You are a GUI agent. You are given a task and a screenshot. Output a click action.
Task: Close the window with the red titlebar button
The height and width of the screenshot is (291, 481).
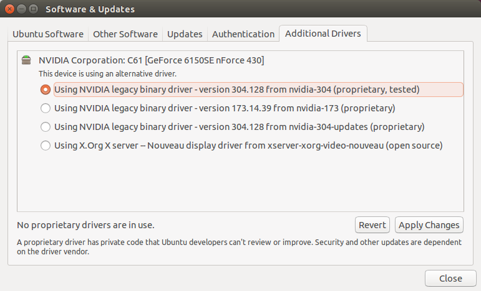9,9
